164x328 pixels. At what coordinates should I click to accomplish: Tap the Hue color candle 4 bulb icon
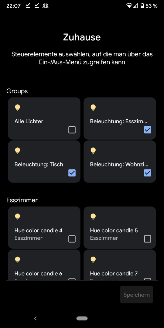pos(18,217)
